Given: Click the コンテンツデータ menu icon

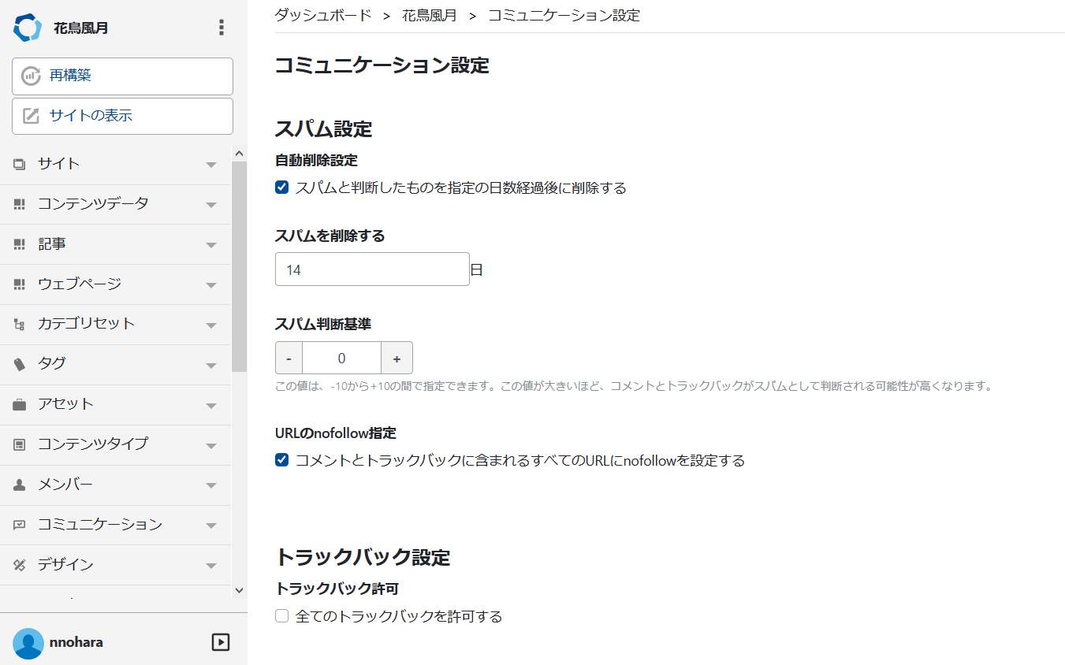Looking at the screenshot, I should click(20, 204).
